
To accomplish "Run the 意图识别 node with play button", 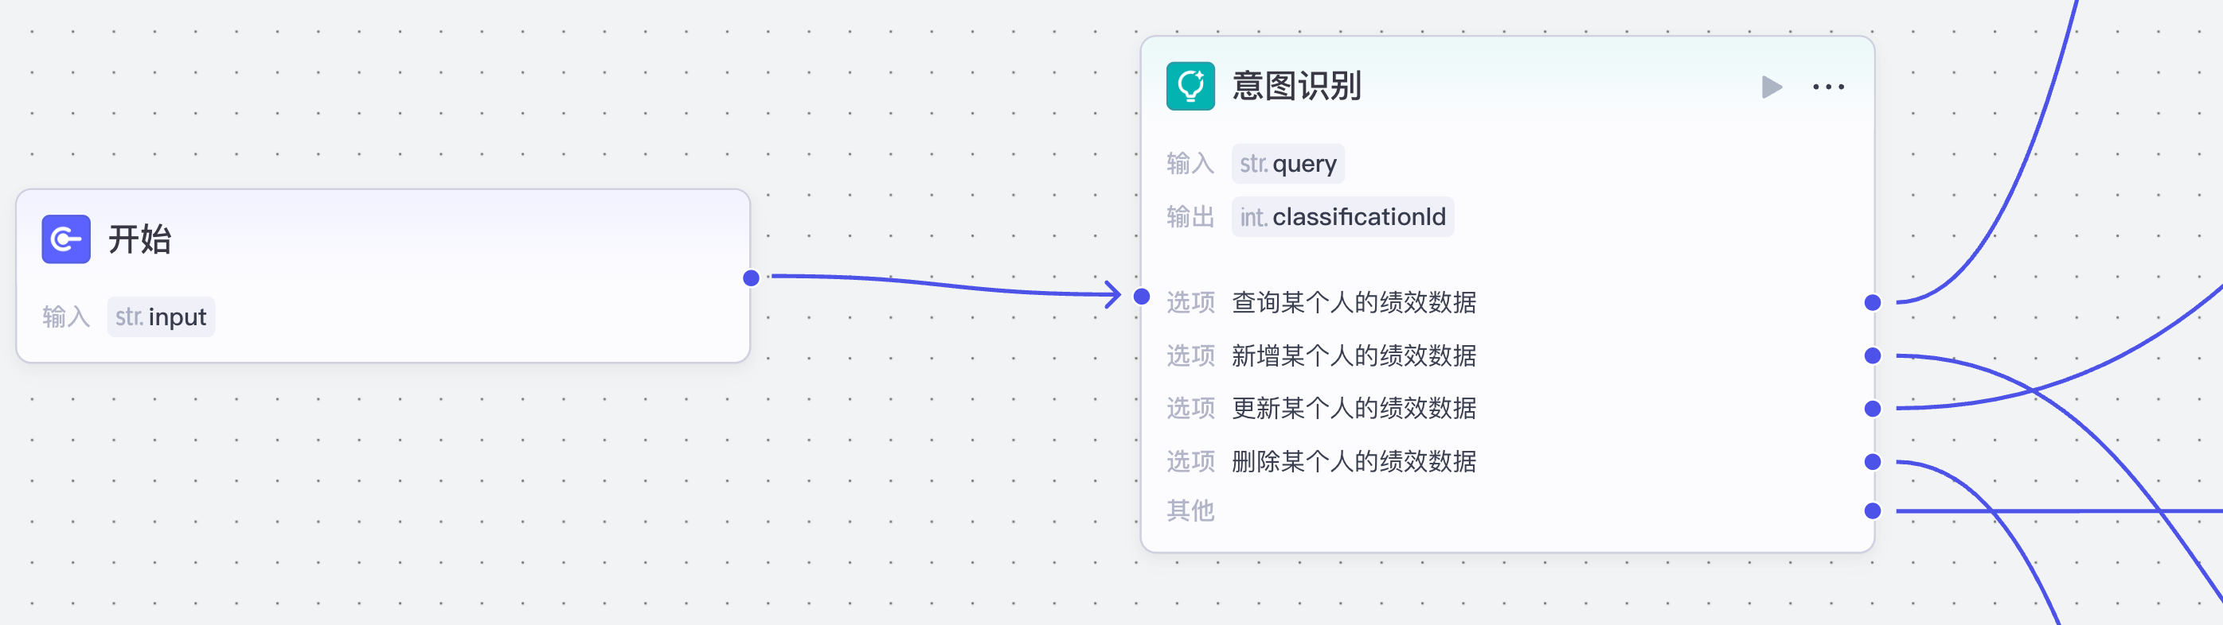I will pyautogui.click(x=1771, y=87).
